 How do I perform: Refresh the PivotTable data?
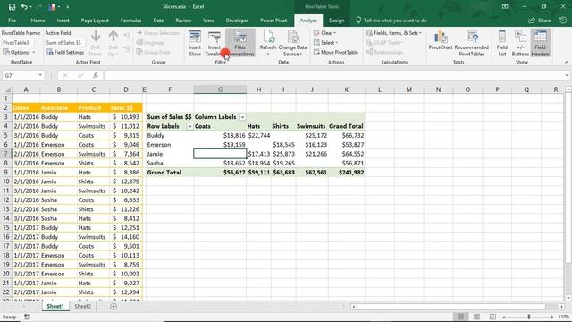268,43
